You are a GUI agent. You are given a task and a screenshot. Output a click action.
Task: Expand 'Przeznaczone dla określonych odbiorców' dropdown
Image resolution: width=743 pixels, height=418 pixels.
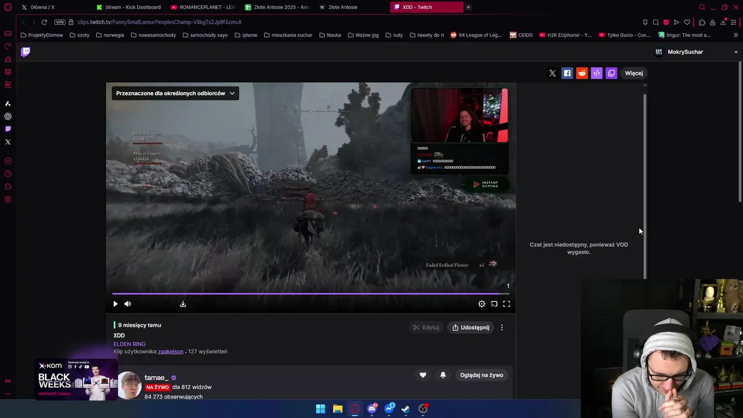click(175, 93)
